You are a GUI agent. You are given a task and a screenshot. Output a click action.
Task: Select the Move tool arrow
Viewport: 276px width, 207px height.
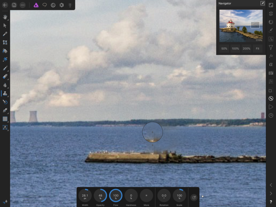point(5,25)
